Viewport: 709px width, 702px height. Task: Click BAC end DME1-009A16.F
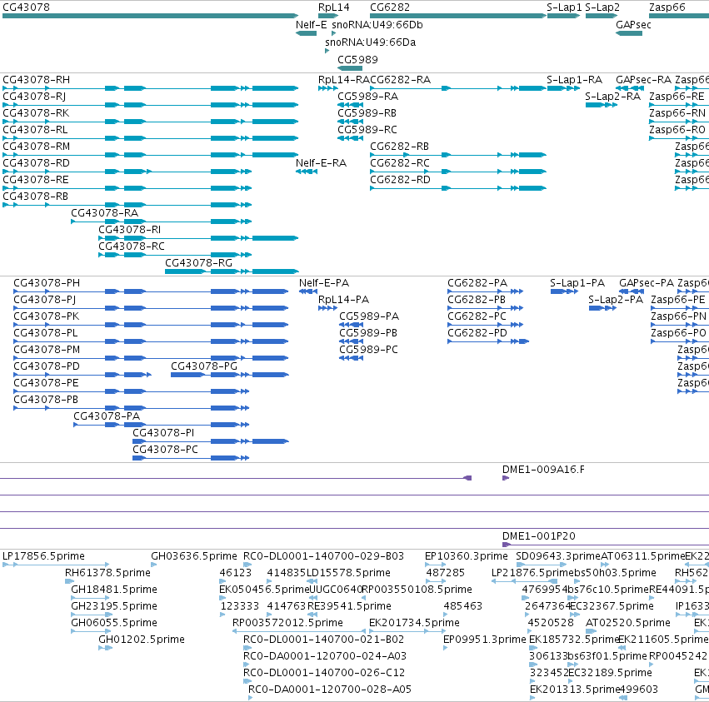(x=543, y=470)
